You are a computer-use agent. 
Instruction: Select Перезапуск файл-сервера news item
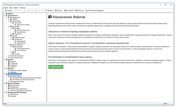[x=19, y=70]
